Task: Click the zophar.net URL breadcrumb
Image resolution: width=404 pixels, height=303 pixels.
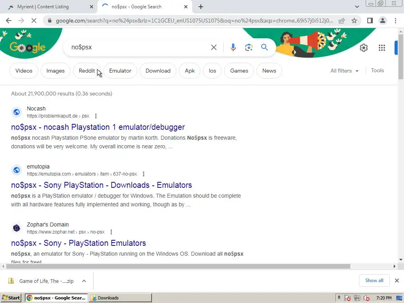Action: (x=65, y=232)
